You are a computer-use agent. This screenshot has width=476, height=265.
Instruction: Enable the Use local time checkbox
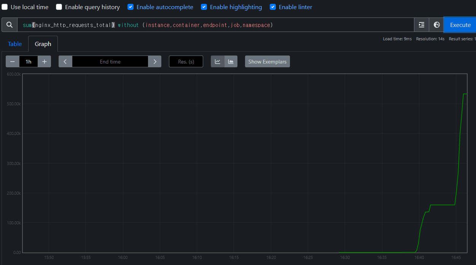pos(5,7)
